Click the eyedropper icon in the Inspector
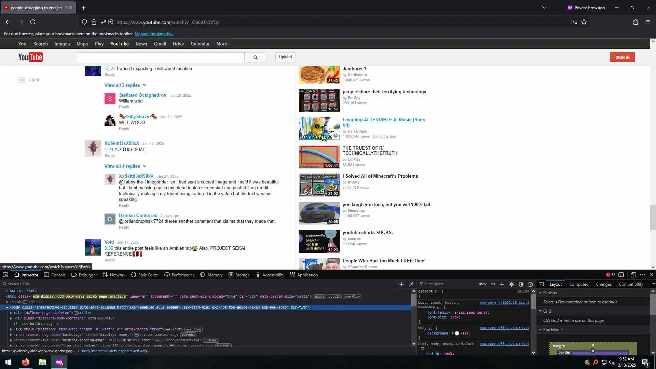The image size is (656, 369). click(x=411, y=284)
